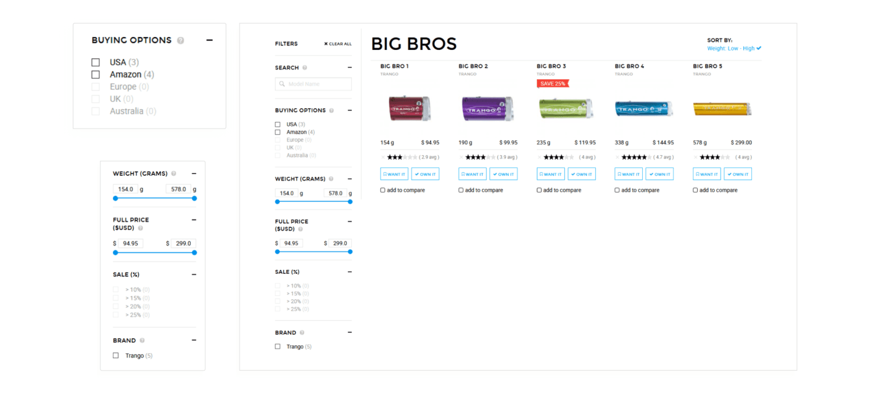
Task: Click help icon by Weight (Grams) in main sidebar
Action: tap(331, 179)
